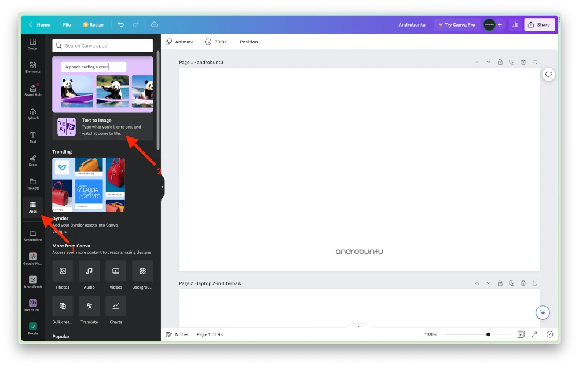Open Brand Hub from the sidebar
The width and height of the screenshot is (579, 368).
[x=32, y=90]
